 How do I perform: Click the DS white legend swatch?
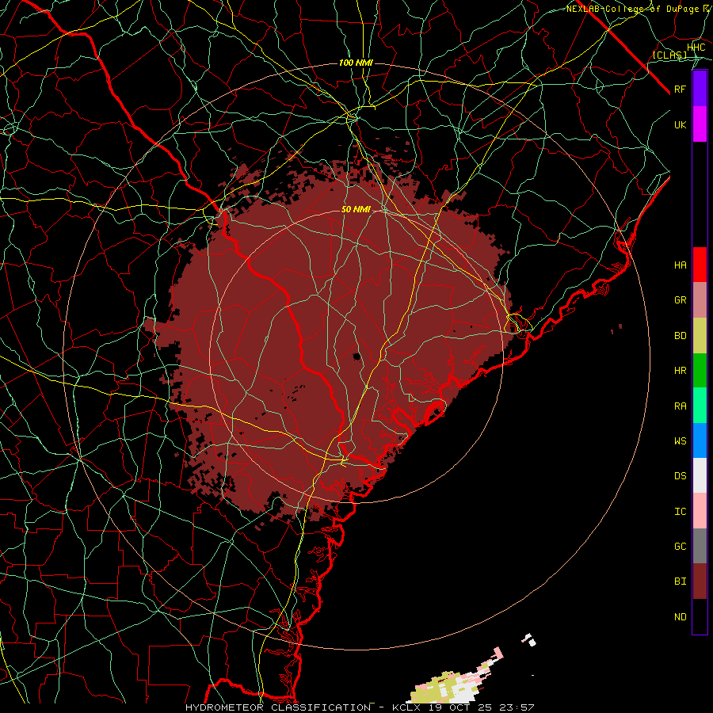[700, 475]
